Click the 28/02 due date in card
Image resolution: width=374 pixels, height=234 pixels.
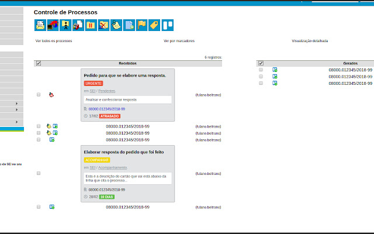tap(93, 197)
